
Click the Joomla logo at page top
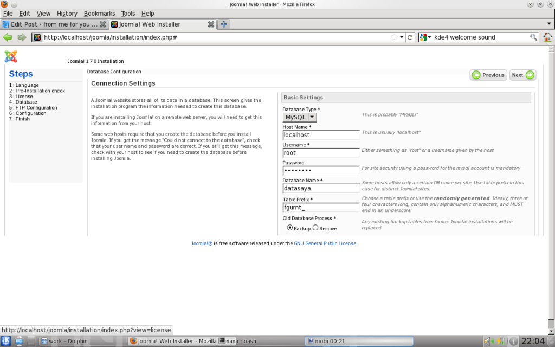pyautogui.click(x=11, y=56)
